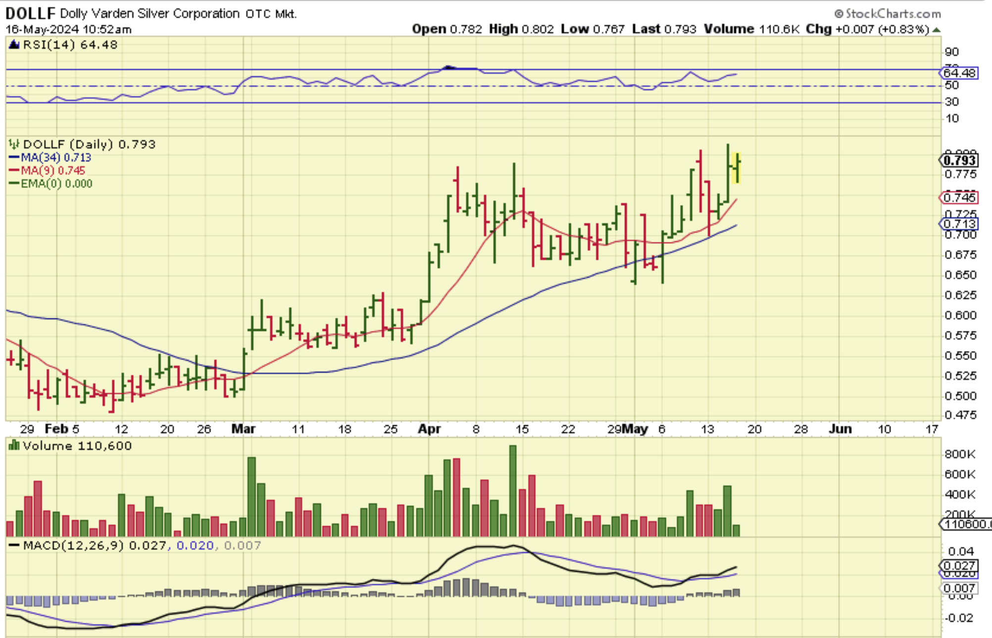Click the green up arrow beside Chg

tap(936, 30)
